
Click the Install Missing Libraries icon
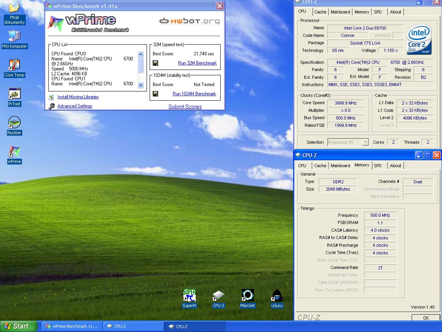click(51, 97)
